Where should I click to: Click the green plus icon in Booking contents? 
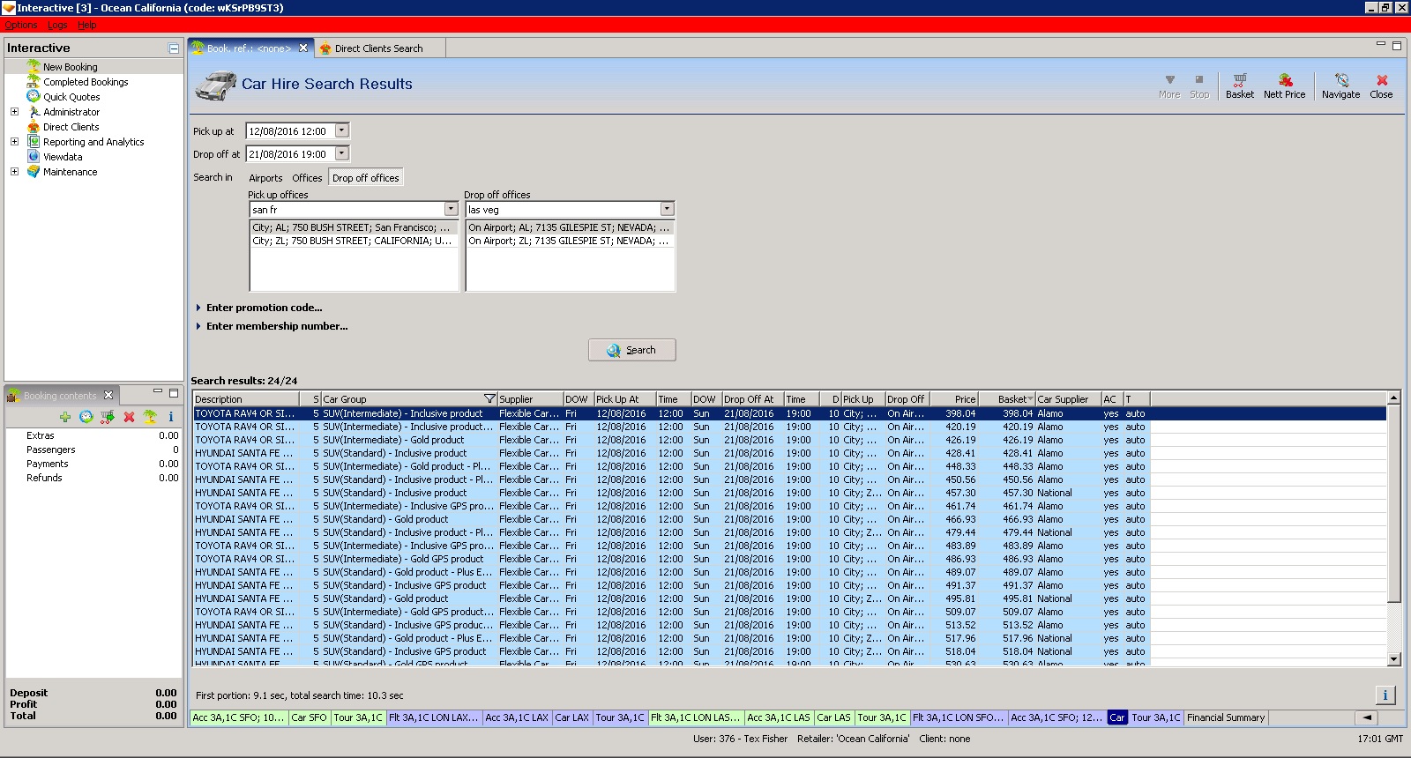coord(64,417)
